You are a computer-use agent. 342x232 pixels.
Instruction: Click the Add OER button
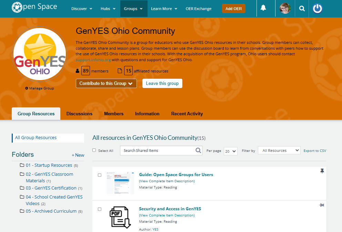[x=234, y=9]
